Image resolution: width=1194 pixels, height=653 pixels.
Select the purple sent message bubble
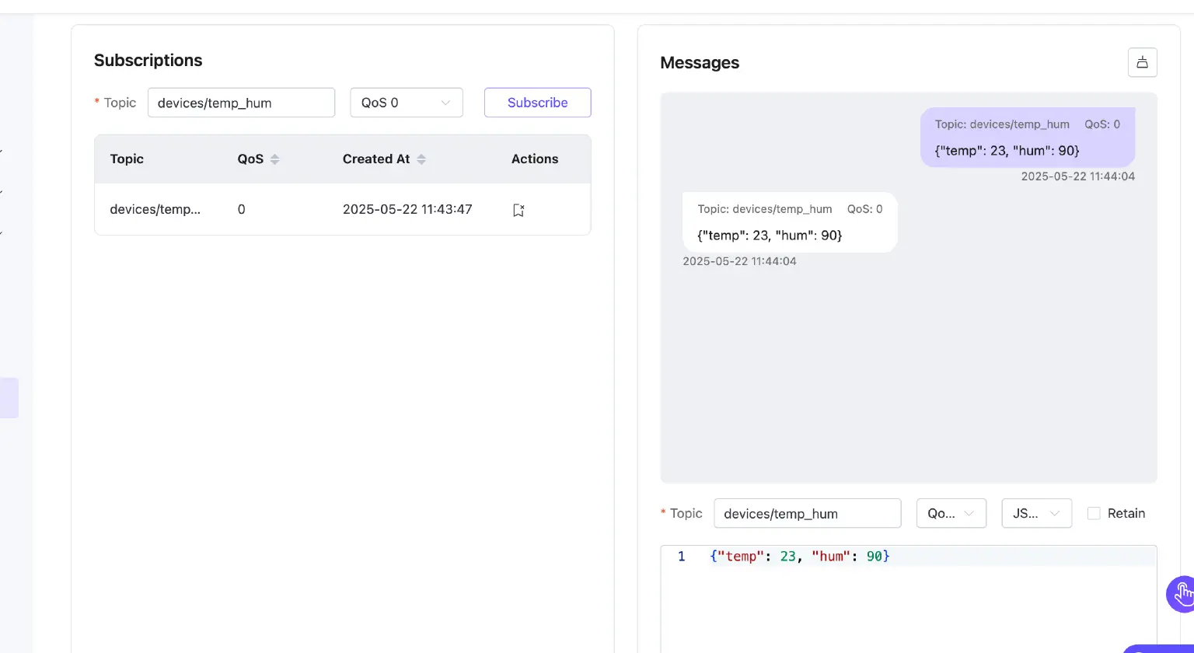[x=1027, y=138]
